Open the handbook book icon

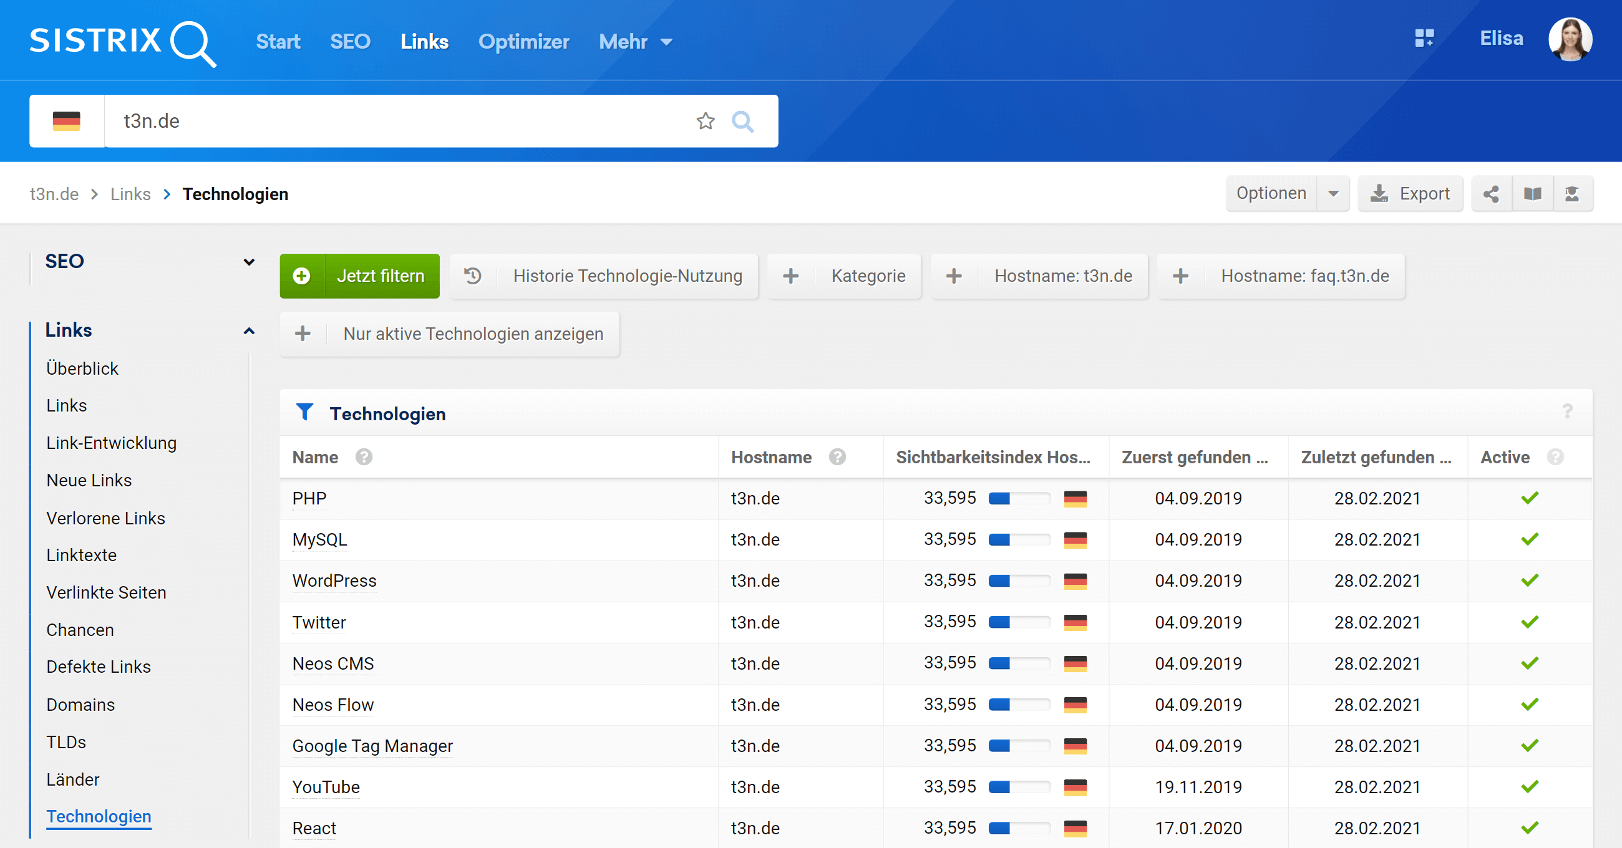1532,194
